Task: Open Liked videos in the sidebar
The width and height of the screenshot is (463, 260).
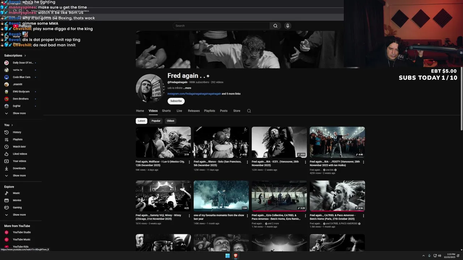Action: [x=21, y=154]
